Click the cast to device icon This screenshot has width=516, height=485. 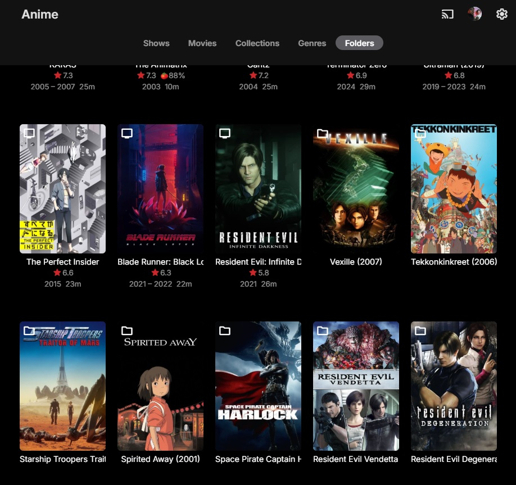pyautogui.click(x=447, y=14)
